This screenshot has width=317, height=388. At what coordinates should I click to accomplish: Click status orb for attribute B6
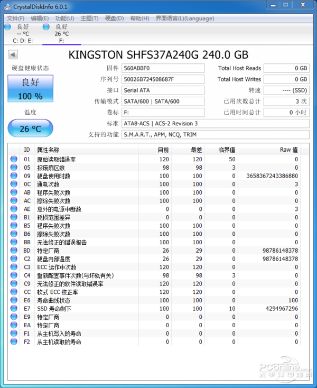14,234
